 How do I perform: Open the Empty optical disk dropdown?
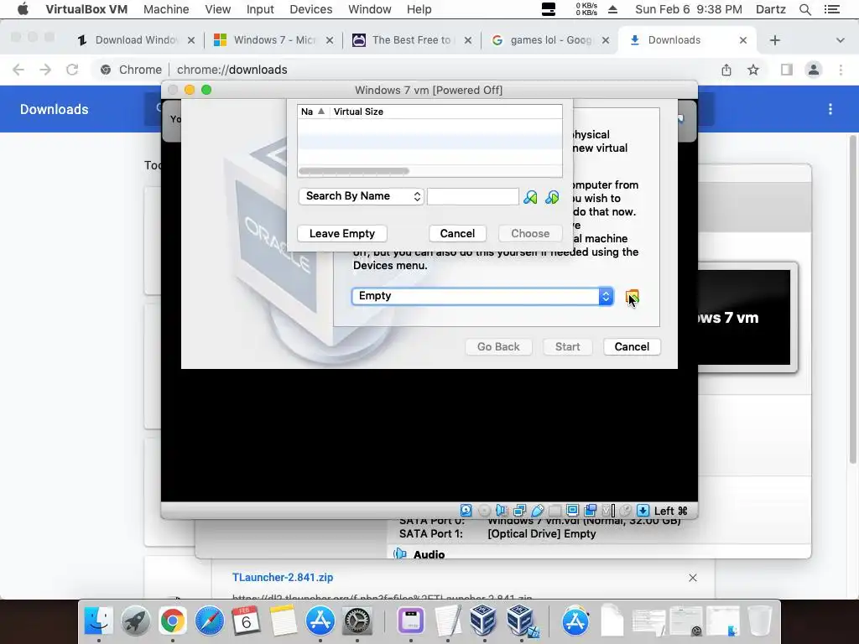coord(482,296)
